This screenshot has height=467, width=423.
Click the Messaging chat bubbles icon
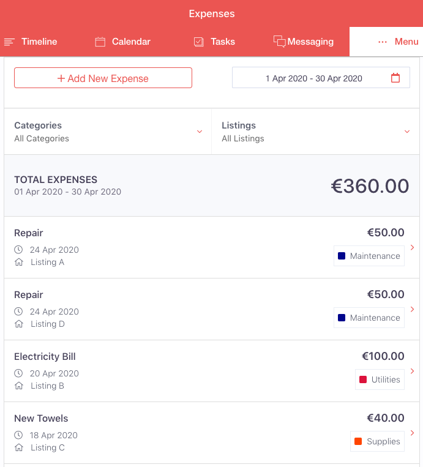pyautogui.click(x=279, y=42)
